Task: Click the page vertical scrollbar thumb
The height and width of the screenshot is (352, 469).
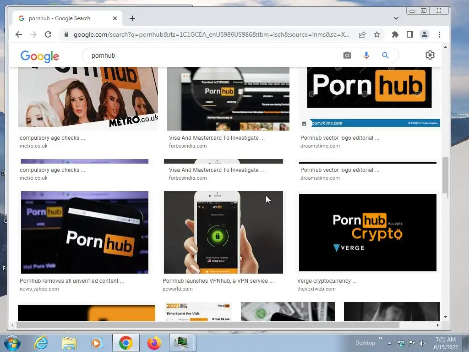Action: click(x=445, y=176)
